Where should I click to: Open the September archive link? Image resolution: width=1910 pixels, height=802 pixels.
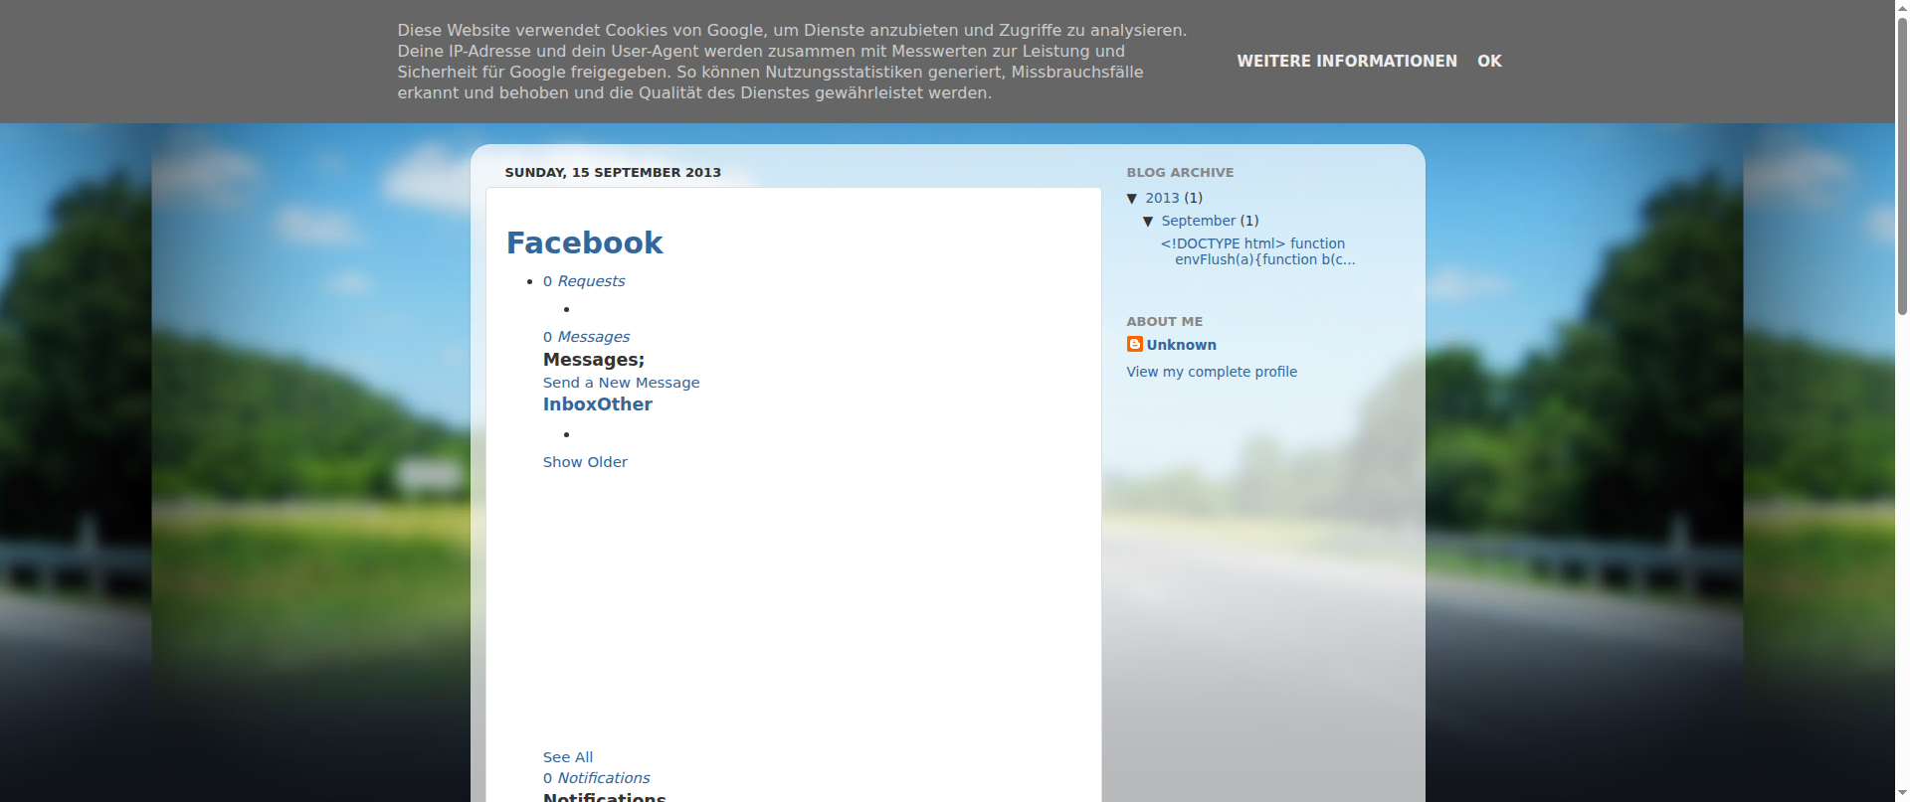tap(1199, 221)
